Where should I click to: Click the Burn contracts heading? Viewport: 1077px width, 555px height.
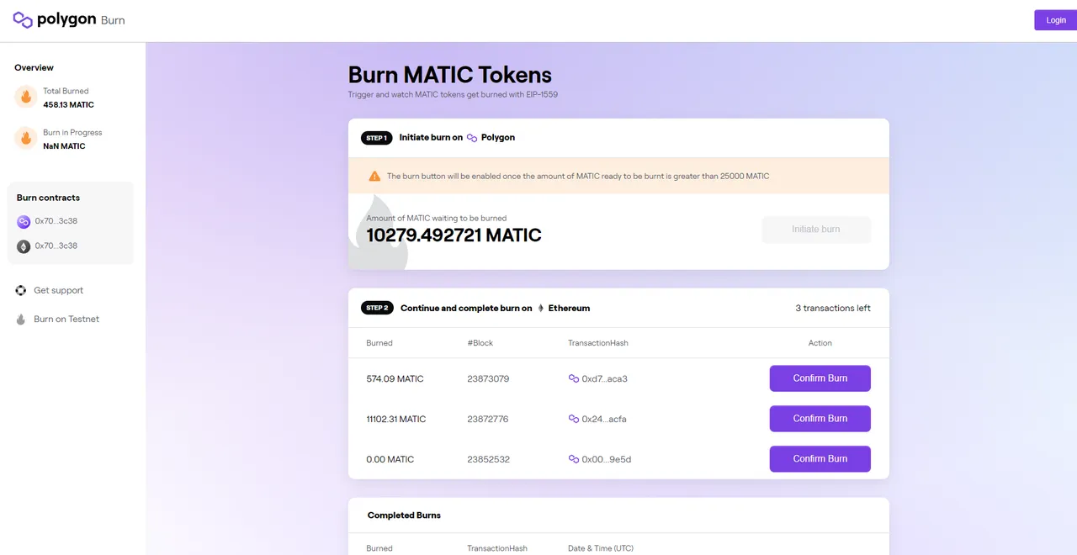pos(48,198)
